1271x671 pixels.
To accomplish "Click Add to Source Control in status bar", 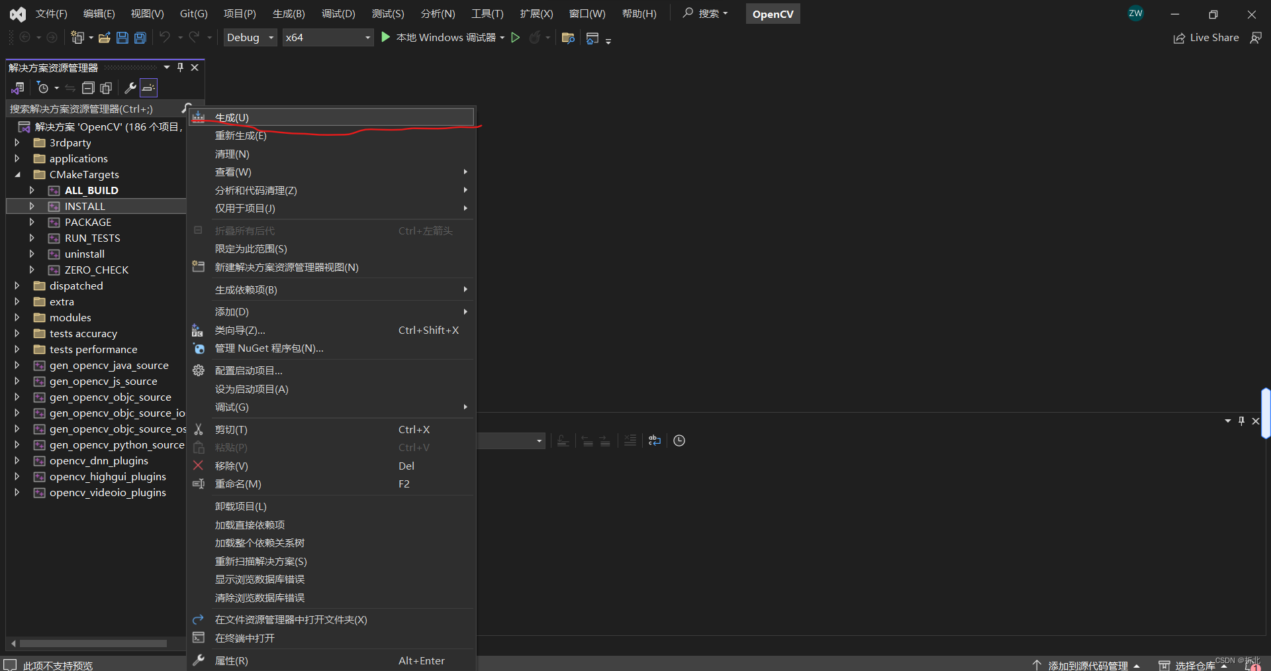I will click(1086, 665).
